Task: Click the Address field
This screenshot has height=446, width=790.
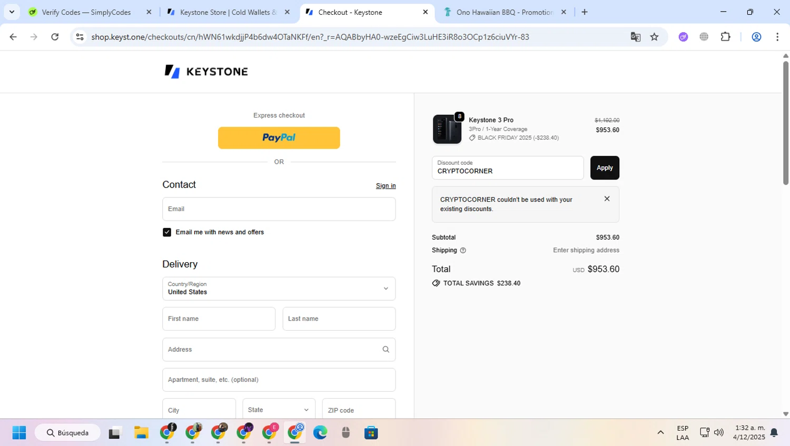Action: (279, 349)
